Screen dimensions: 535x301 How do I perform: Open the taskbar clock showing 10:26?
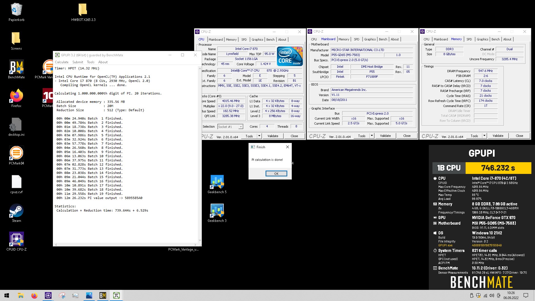click(x=511, y=295)
